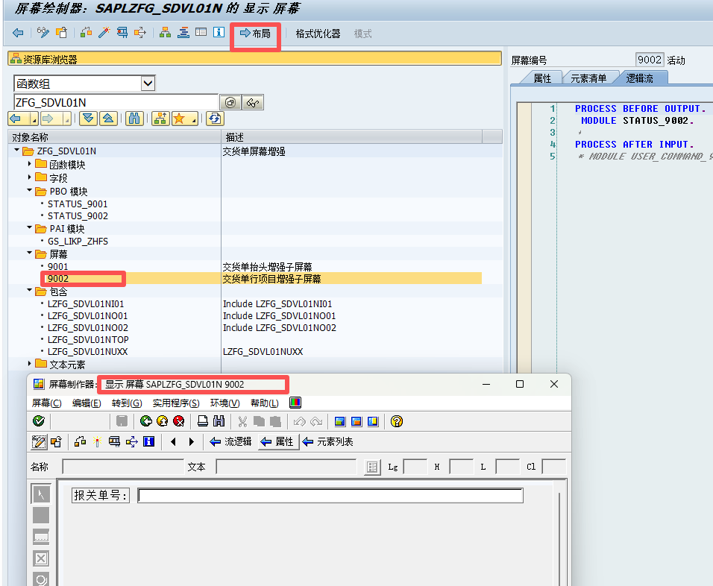Click the 元素列表 button

point(328,442)
